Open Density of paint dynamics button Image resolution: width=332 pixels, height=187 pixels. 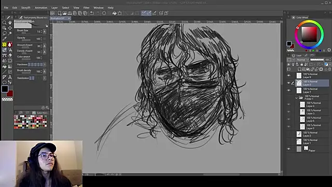pos(45,52)
